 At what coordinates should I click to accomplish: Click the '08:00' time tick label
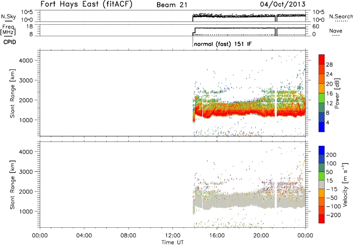[128, 236]
